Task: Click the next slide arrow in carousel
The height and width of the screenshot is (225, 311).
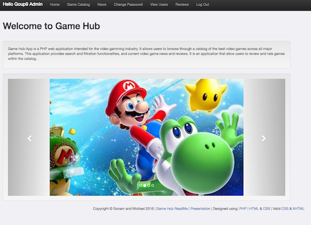Action: [x=263, y=139]
